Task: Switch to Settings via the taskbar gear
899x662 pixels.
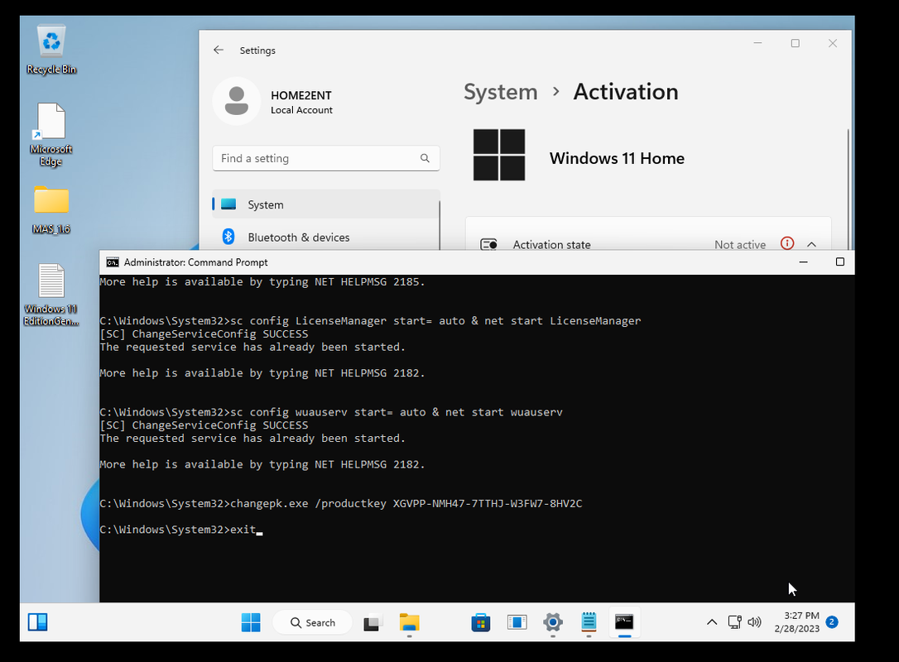Action: tap(553, 622)
